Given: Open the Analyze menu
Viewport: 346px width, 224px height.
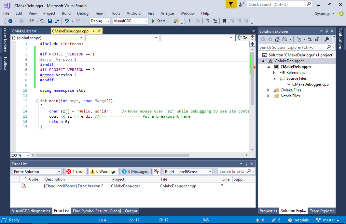Looking at the screenshot, I should click(x=167, y=13).
